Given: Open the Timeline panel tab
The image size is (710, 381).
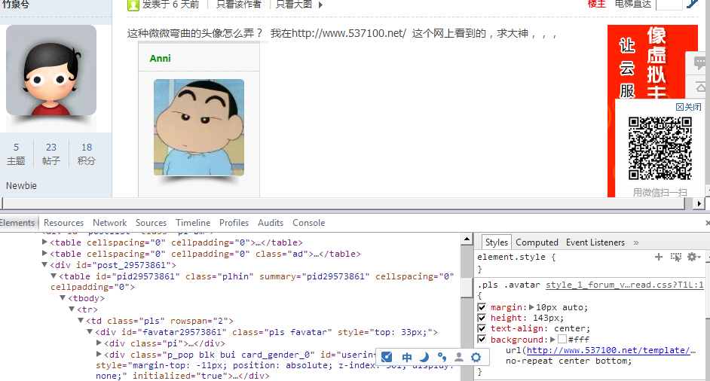Looking at the screenshot, I should [x=193, y=223].
